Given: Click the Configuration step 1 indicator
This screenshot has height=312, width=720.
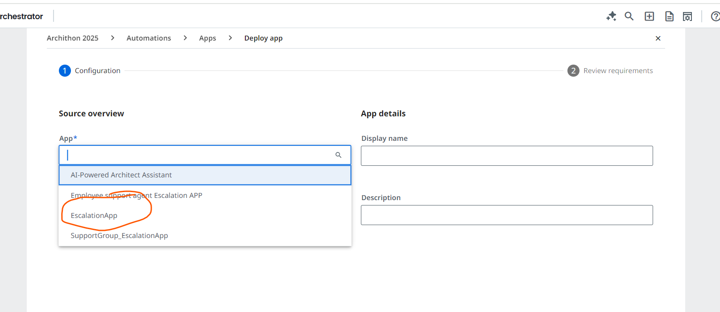Looking at the screenshot, I should click(x=65, y=71).
